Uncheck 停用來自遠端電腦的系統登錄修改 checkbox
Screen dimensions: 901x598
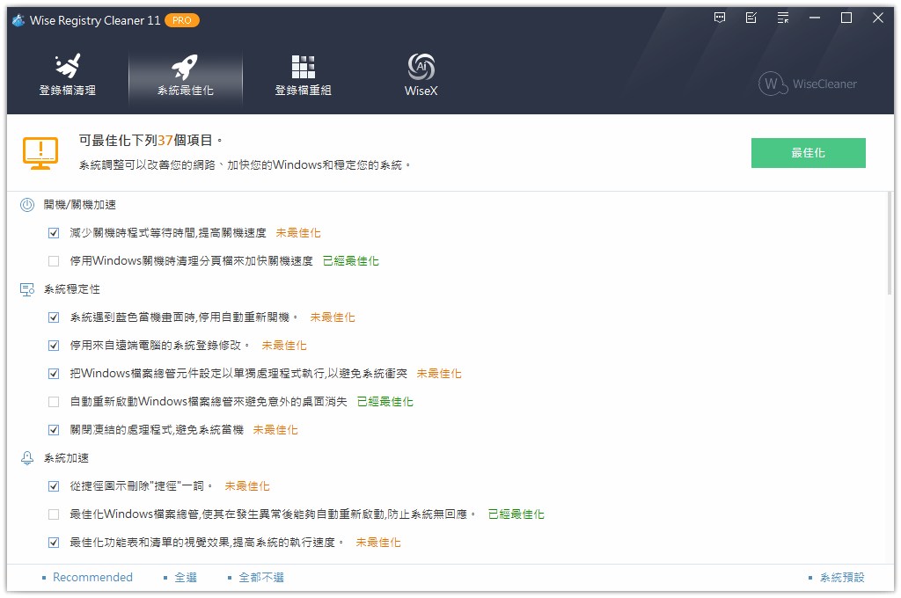tap(54, 346)
